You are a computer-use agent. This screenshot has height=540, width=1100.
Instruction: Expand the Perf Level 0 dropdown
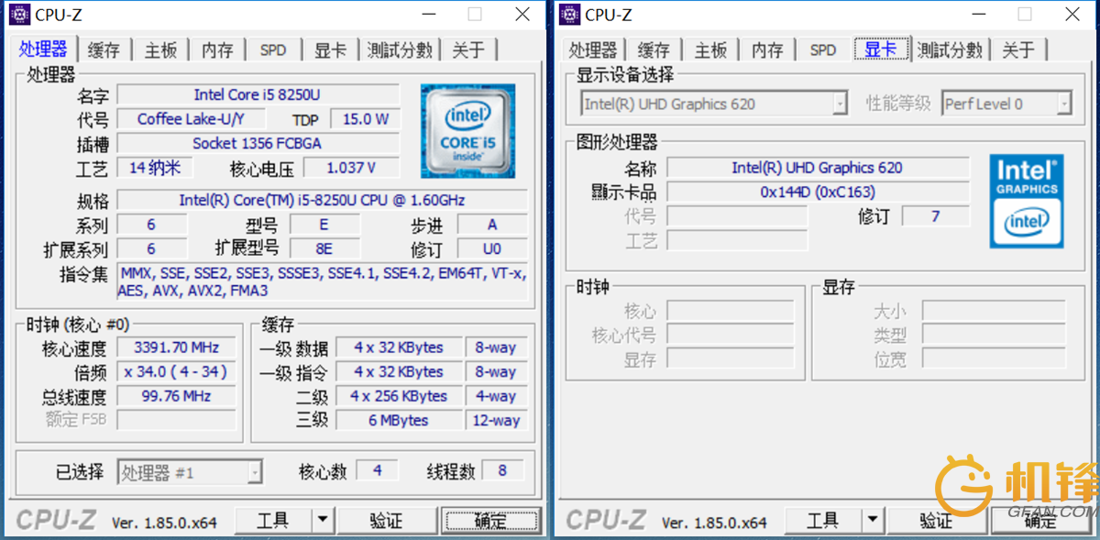coord(1063,105)
